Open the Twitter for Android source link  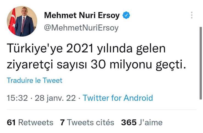[118, 98]
